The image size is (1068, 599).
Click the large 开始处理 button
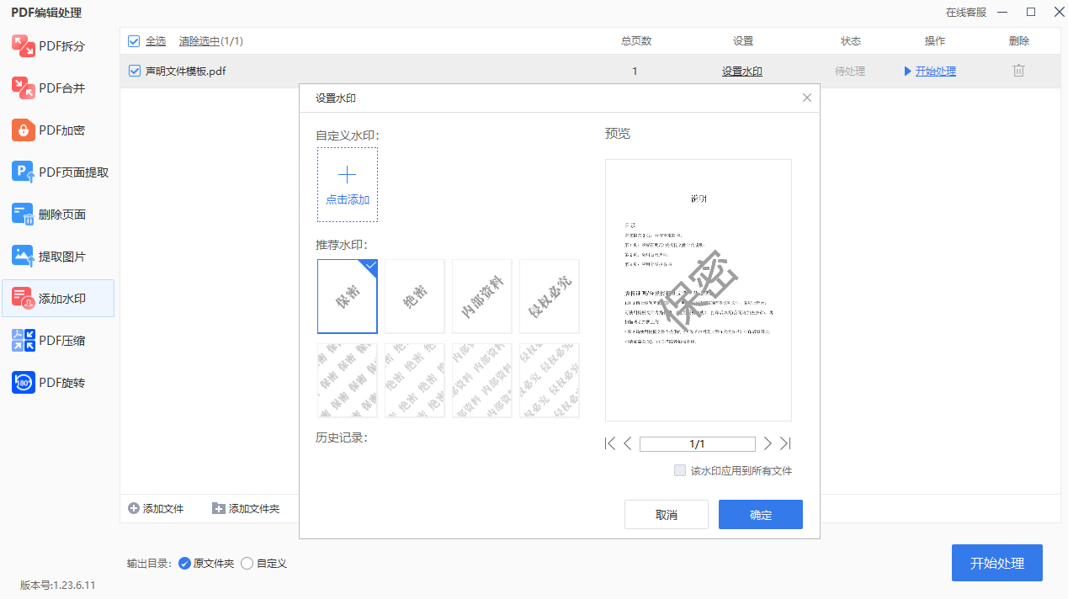click(x=997, y=563)
